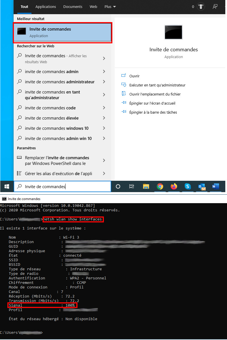Open Skype from the taskbar
Viewport: 227px width, 340px height.
(188, 186)
